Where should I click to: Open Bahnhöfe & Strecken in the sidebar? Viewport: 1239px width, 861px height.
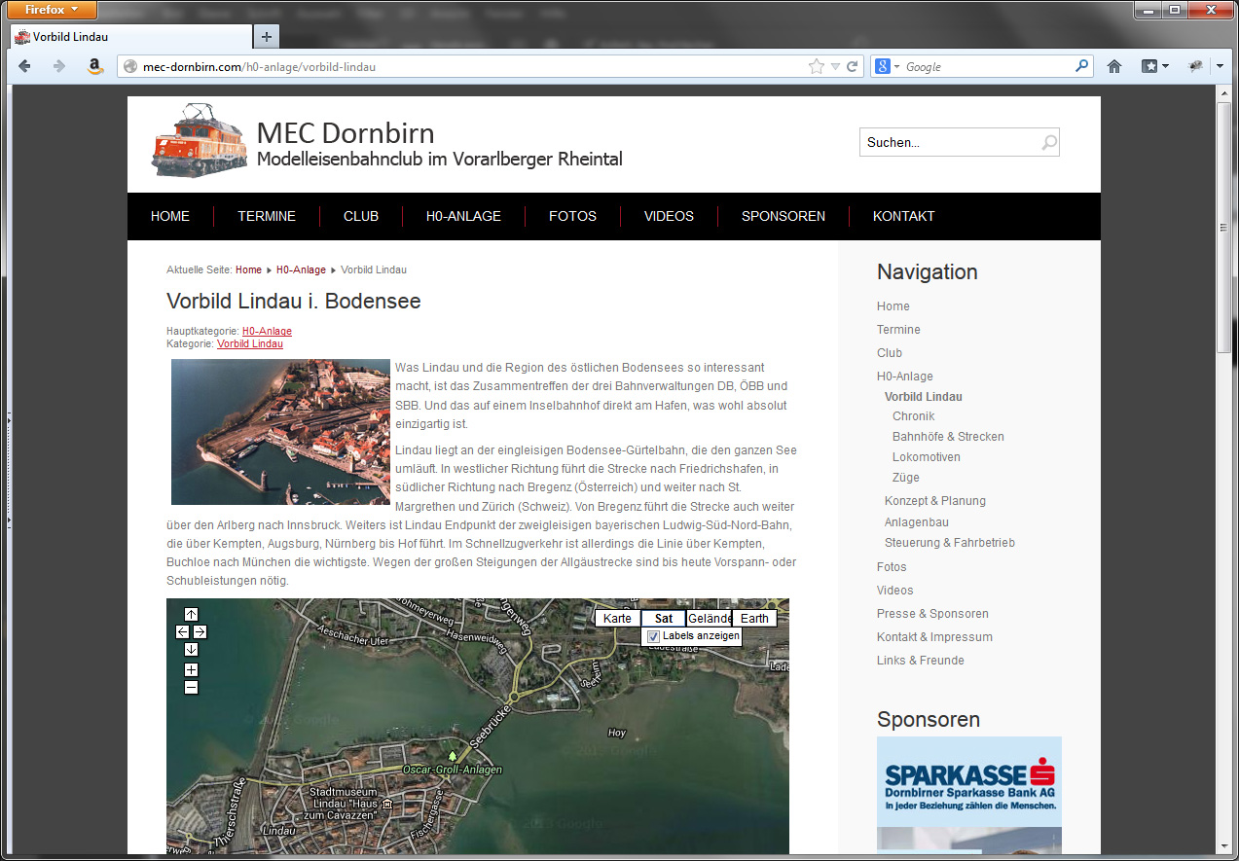point(948,437)
